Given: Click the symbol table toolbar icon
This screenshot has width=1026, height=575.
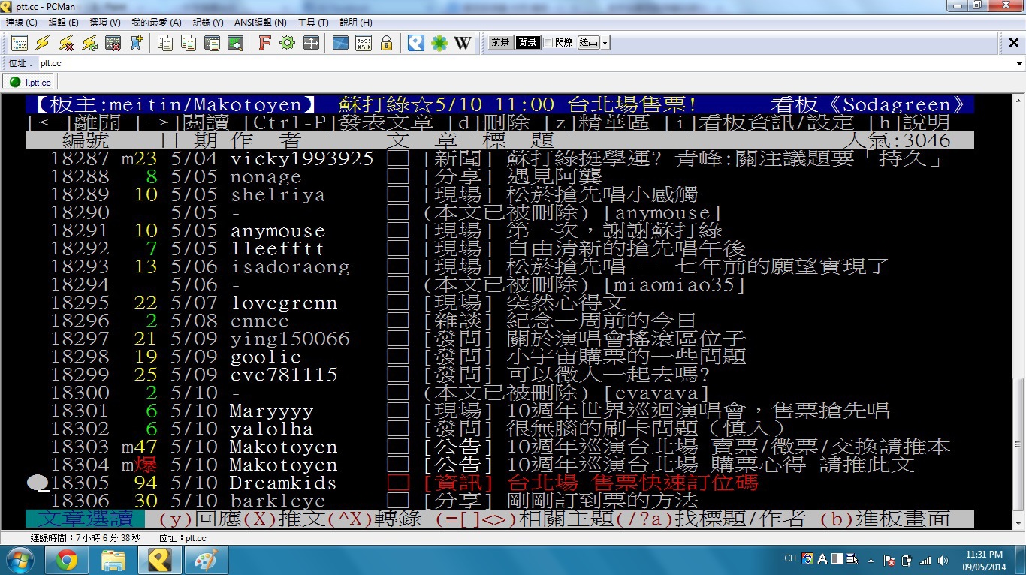Looking at the screenshot, I should (364, 43).
